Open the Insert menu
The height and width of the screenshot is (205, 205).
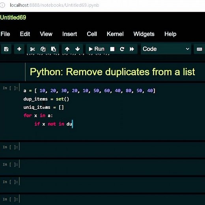(70, 34)
